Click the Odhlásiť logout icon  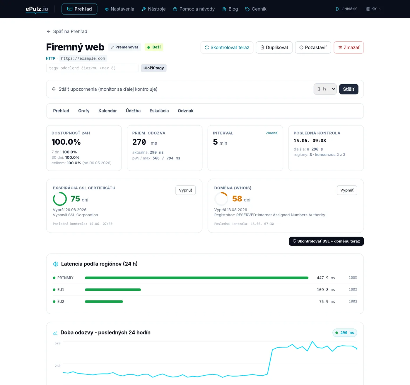pyautogui.click(x=338, y=9)
